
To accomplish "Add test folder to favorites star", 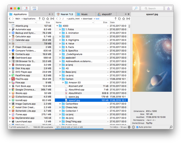I will pyautogui.click(x=124, y=18).
